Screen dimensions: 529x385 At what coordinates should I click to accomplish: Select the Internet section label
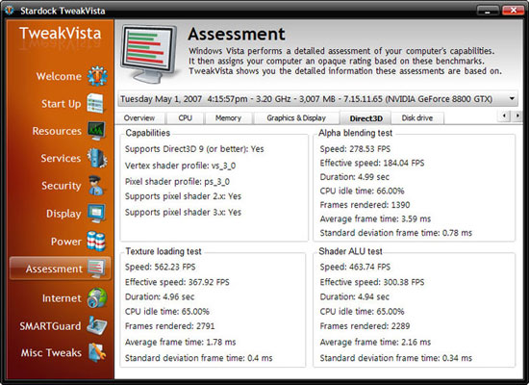[x=62, y=298]
